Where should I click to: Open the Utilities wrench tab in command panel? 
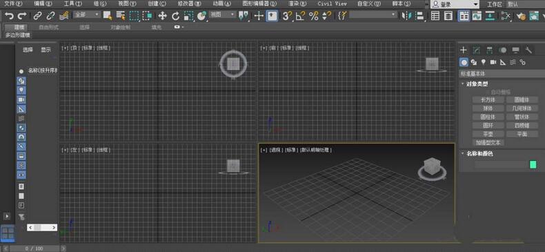(528, 50)
